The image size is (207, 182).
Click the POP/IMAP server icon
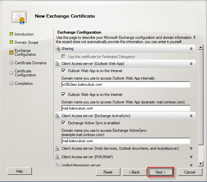[x=57, y=157]
